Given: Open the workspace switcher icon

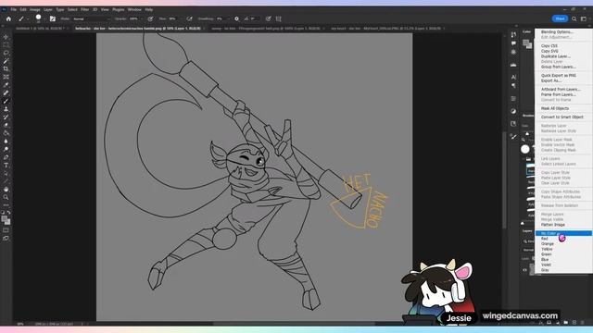Looking at the screenshot, I should [584, 18].
